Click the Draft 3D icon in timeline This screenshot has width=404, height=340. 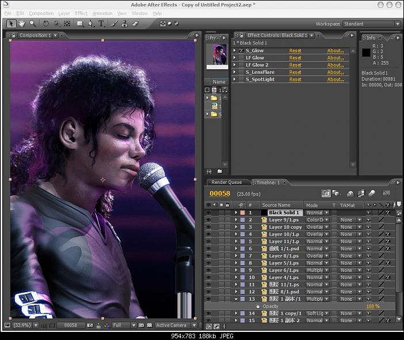click(x=336, y=193)
